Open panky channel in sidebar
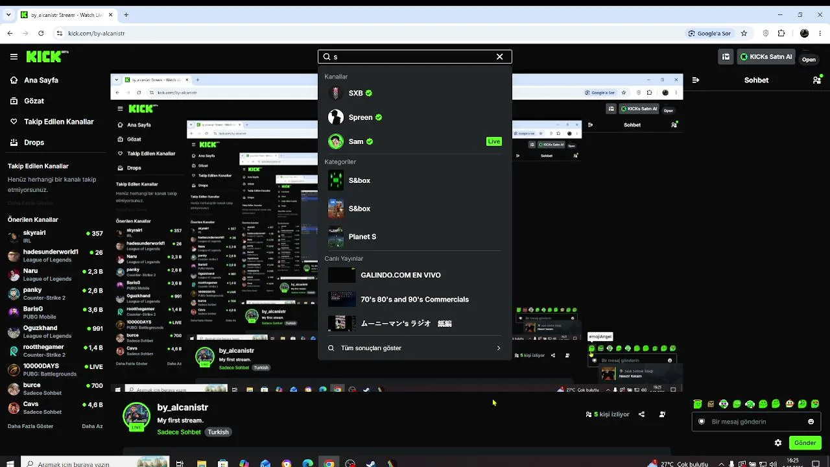 [x=55, y=294]
